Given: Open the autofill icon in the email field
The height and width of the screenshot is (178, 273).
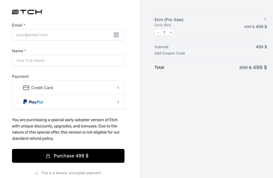Looking at the screenshot, I should 116,35.
